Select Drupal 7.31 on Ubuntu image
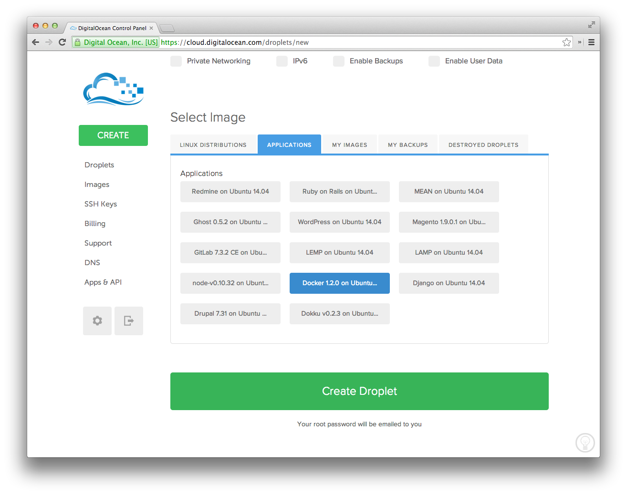627x495 pixels. pyautogui.click(x=230, y=314)
